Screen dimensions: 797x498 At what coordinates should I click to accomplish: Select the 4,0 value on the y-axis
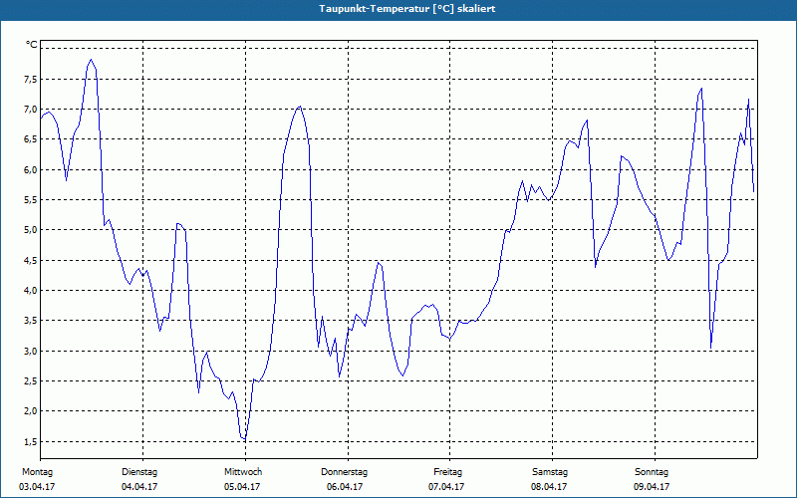(29, 291)
